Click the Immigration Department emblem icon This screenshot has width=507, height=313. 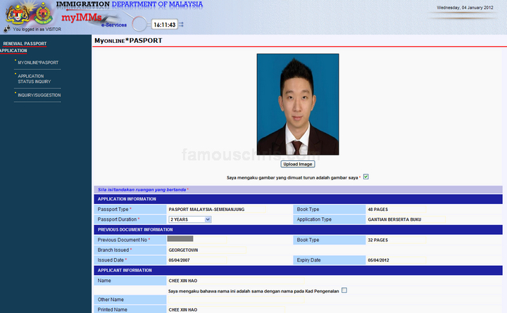click(44, 13)
